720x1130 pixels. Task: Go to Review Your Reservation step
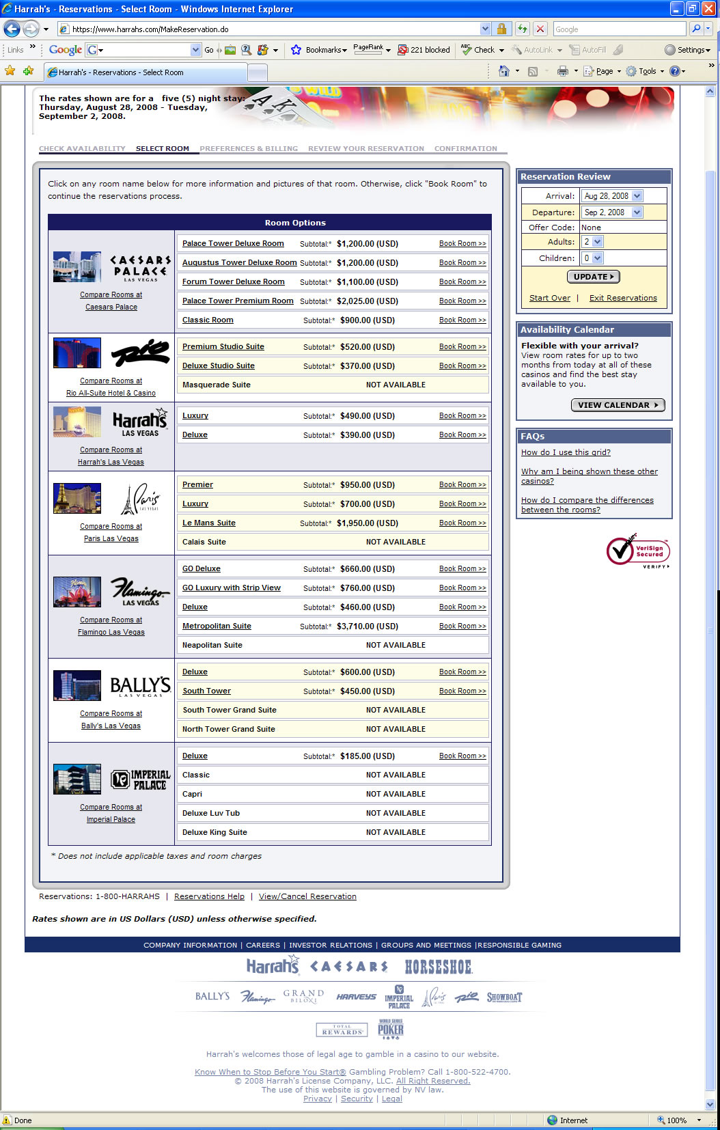(x=366, y=148)
